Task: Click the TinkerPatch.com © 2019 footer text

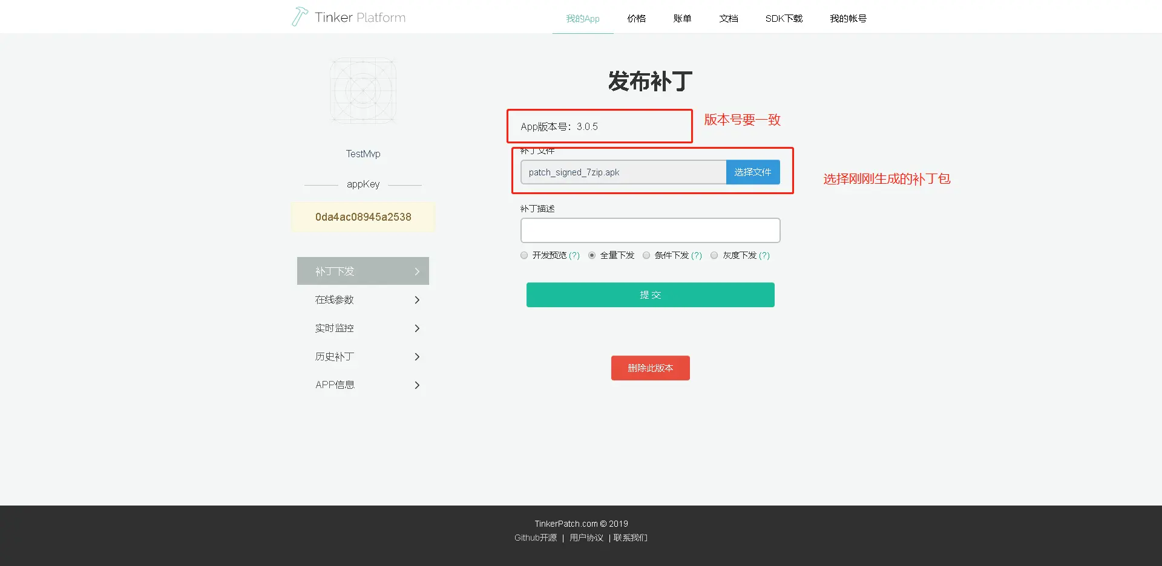Action: pos(581,524)
